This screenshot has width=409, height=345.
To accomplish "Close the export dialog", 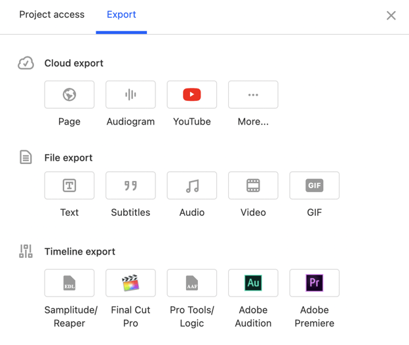I will [x=391, y=15].
